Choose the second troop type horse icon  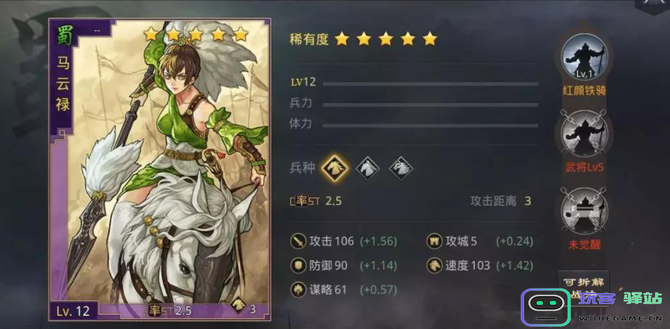coord(368,168)
